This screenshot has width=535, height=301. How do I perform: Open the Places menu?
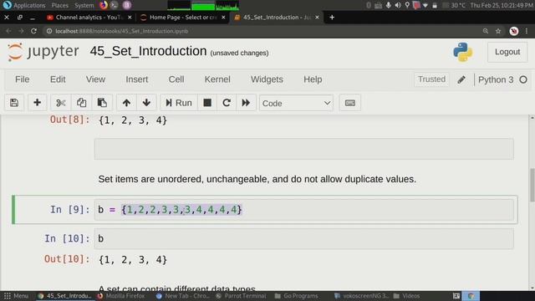pos(59,5)
